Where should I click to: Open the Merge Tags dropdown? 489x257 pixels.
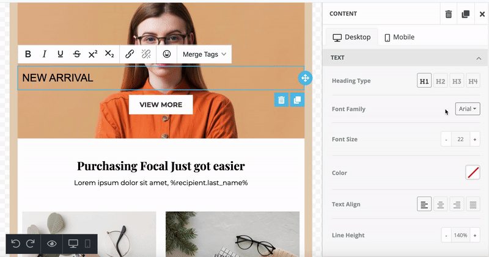[204, 54]
